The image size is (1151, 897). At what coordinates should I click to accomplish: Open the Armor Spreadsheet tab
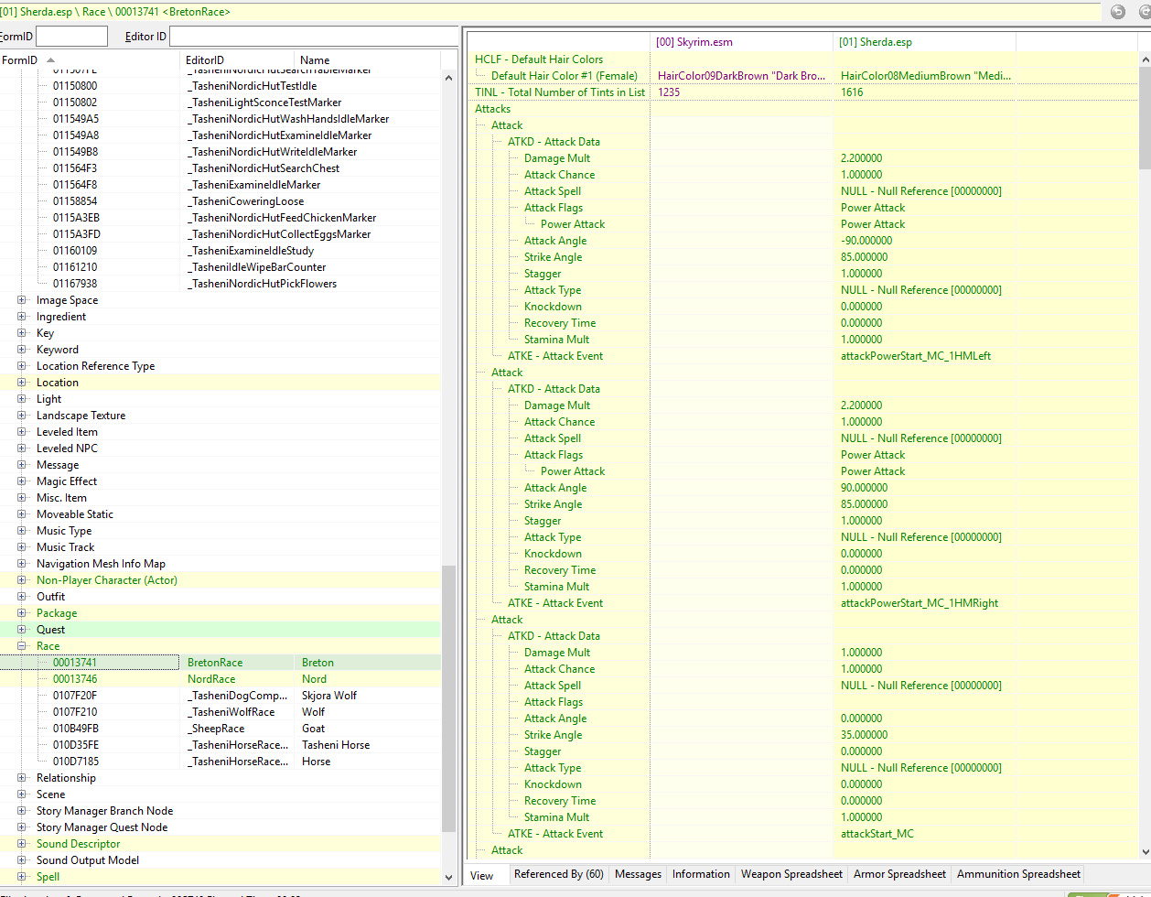click(x=899, y=874)
